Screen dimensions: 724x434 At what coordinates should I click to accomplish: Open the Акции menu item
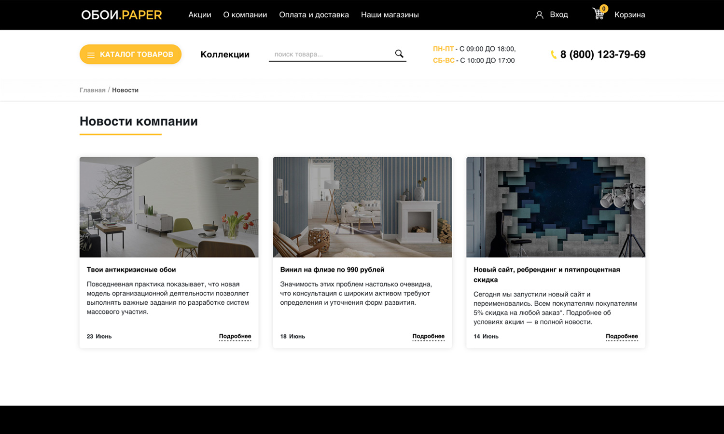[x=200, y=15]
